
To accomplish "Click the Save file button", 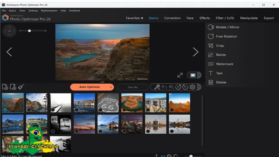I will click(x=133, y=87).
